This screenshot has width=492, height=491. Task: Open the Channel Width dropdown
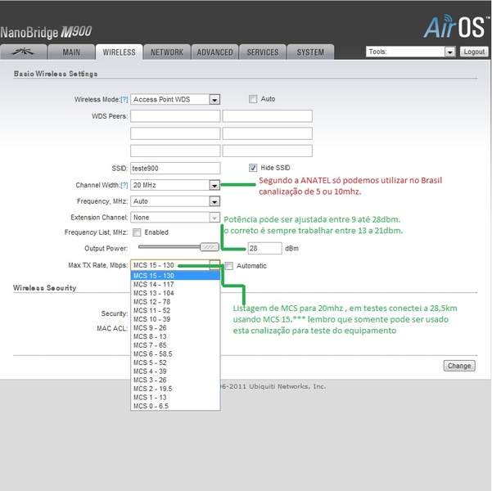pyautogui.click(x=175, y=185)
